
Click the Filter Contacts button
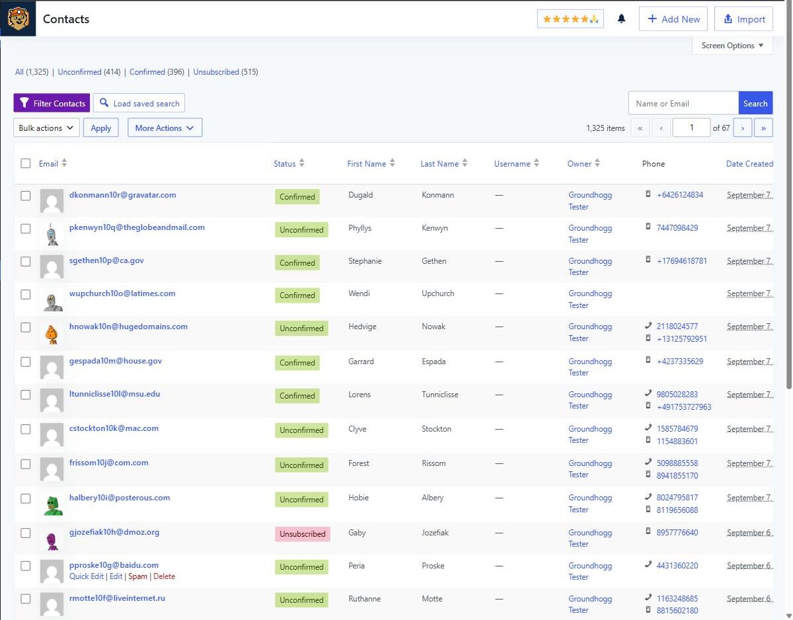52,103
